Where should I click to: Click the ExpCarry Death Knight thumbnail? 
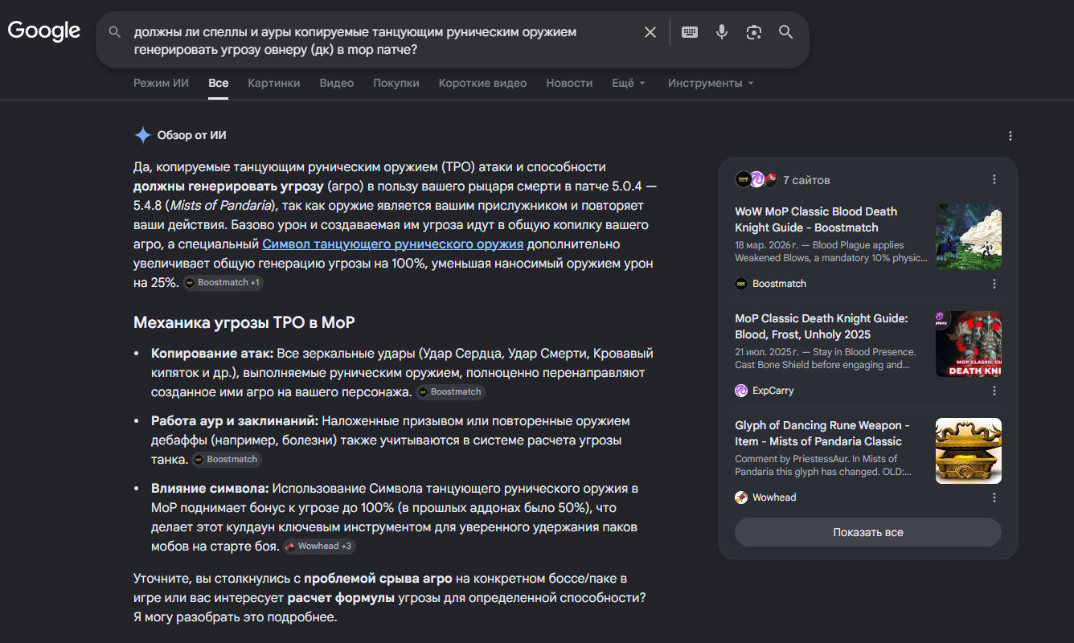[x=969, y=344]
